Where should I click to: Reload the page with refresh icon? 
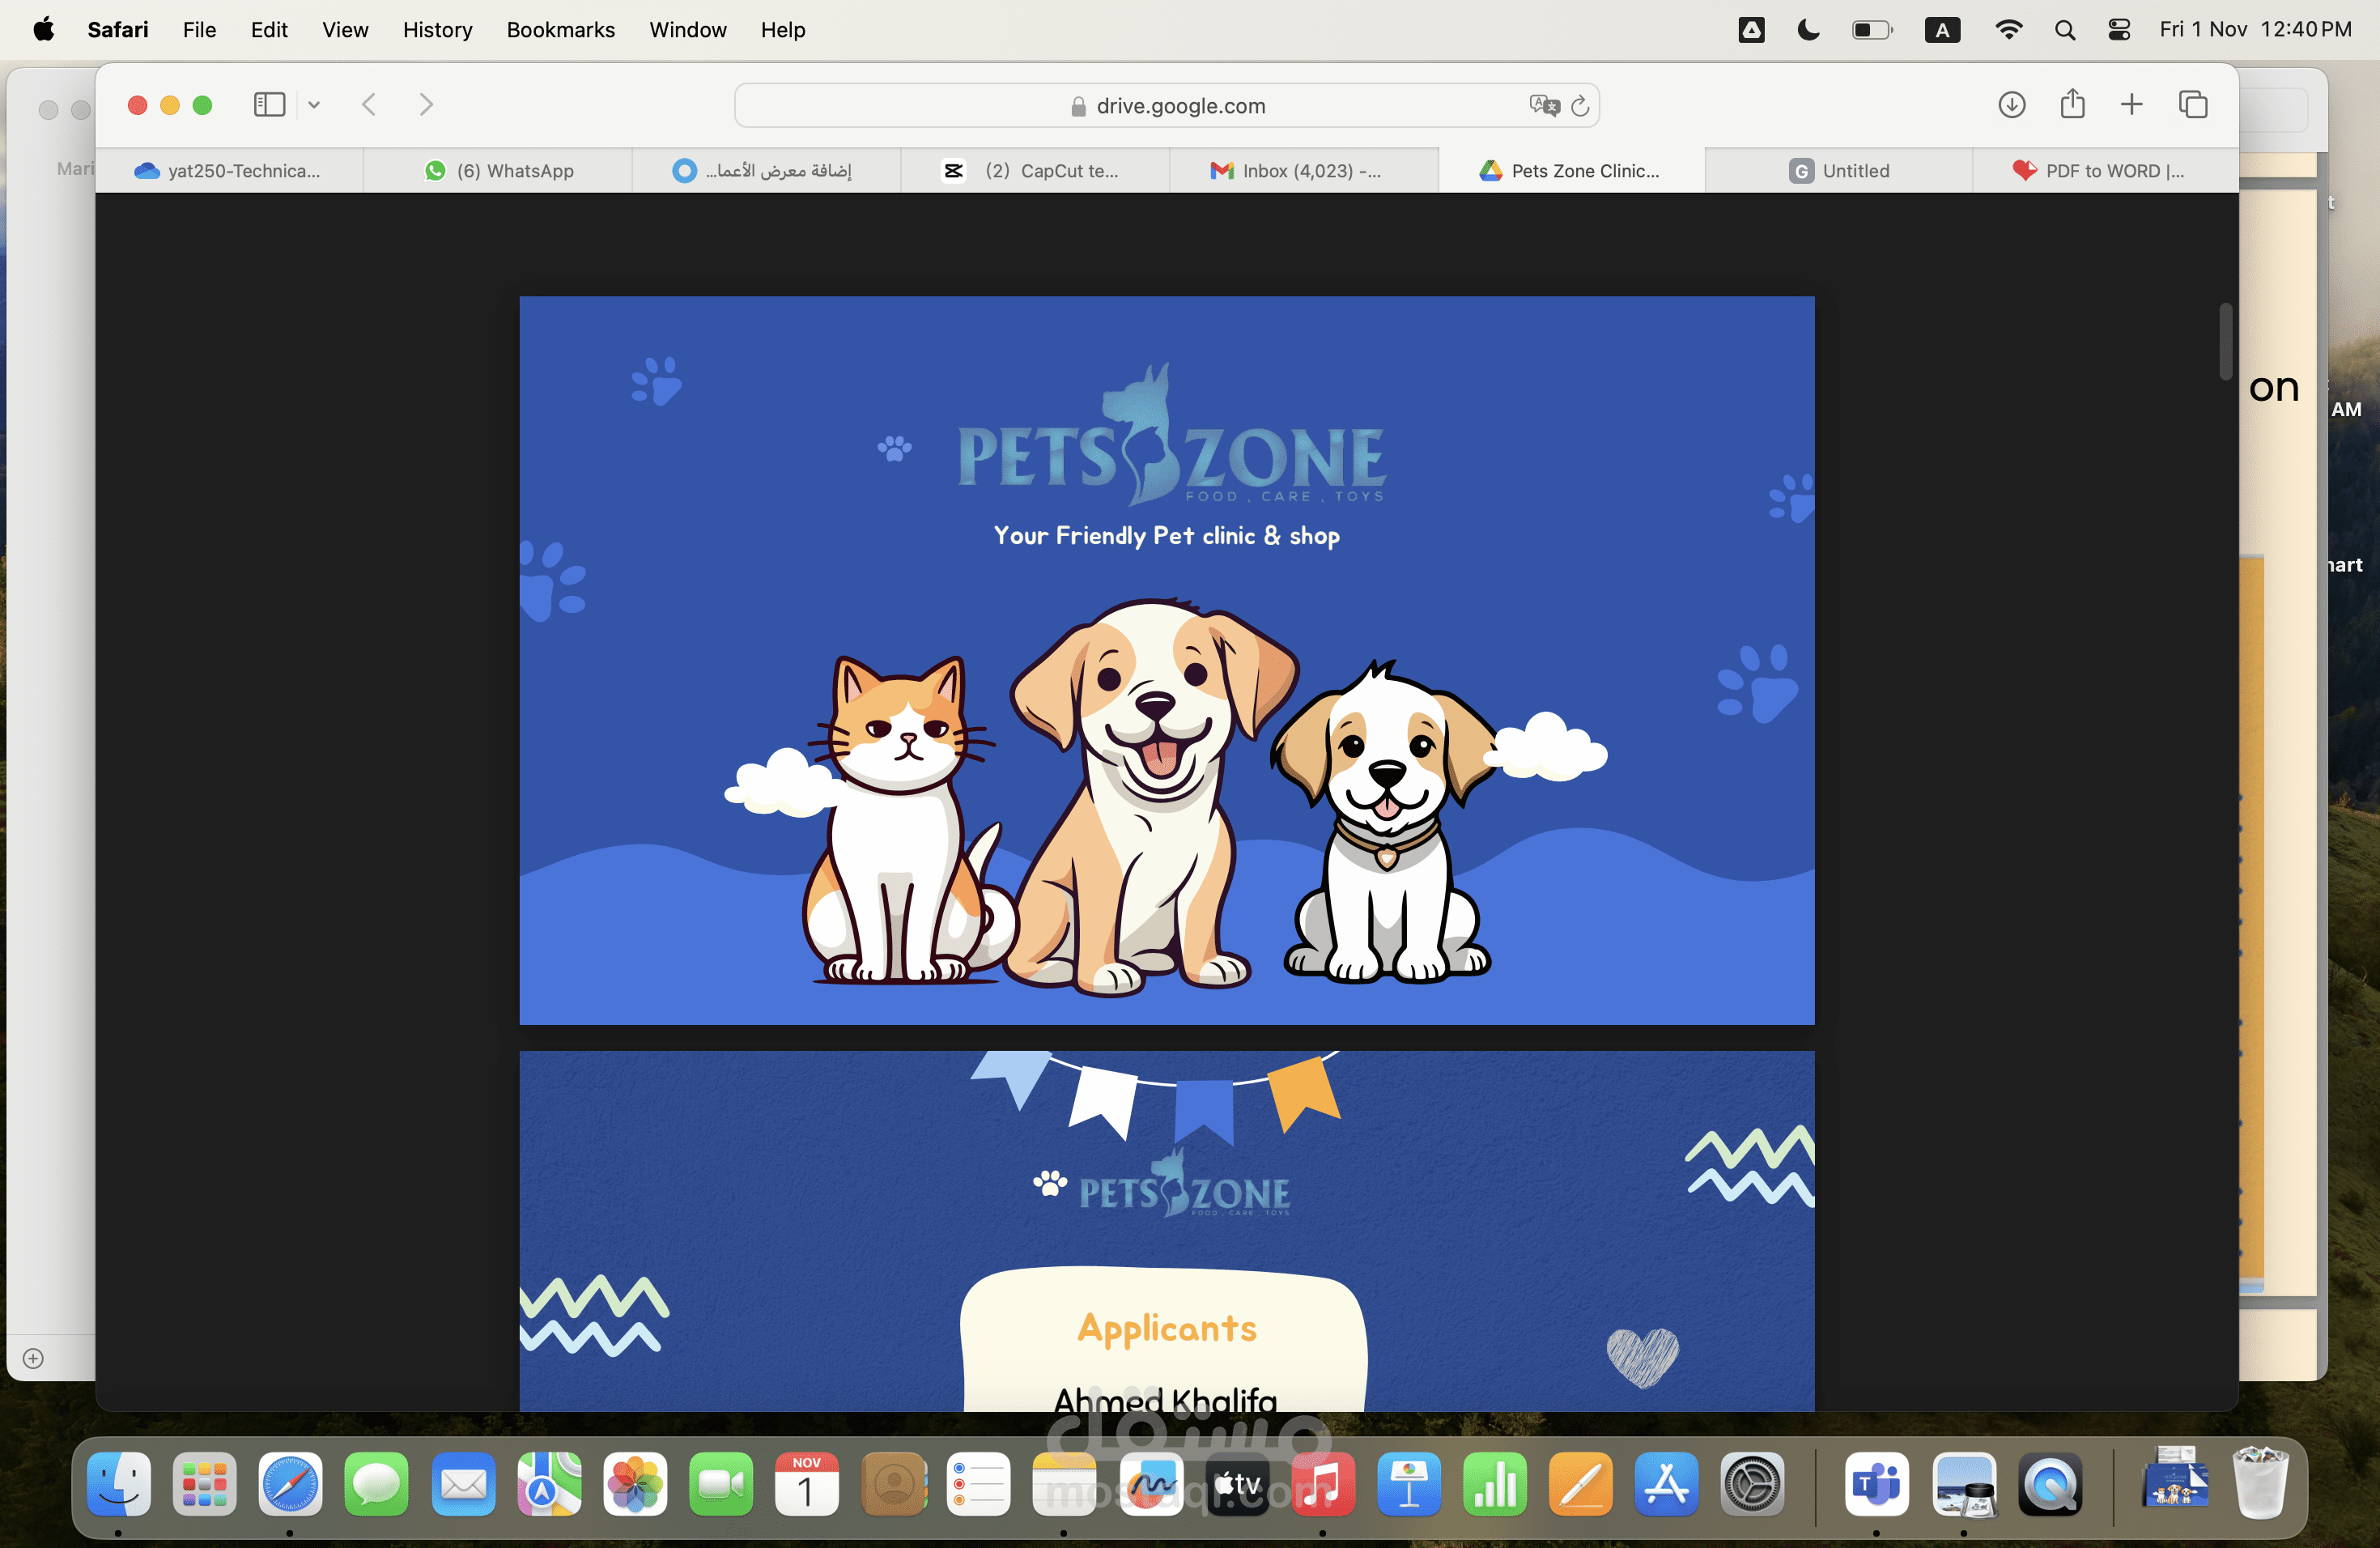click(x=1580, y=106)
